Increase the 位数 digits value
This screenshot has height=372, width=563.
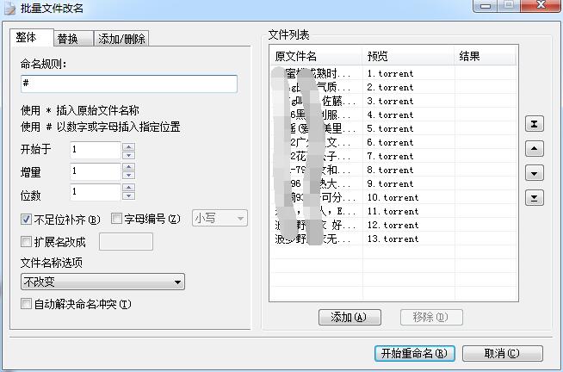128,189
